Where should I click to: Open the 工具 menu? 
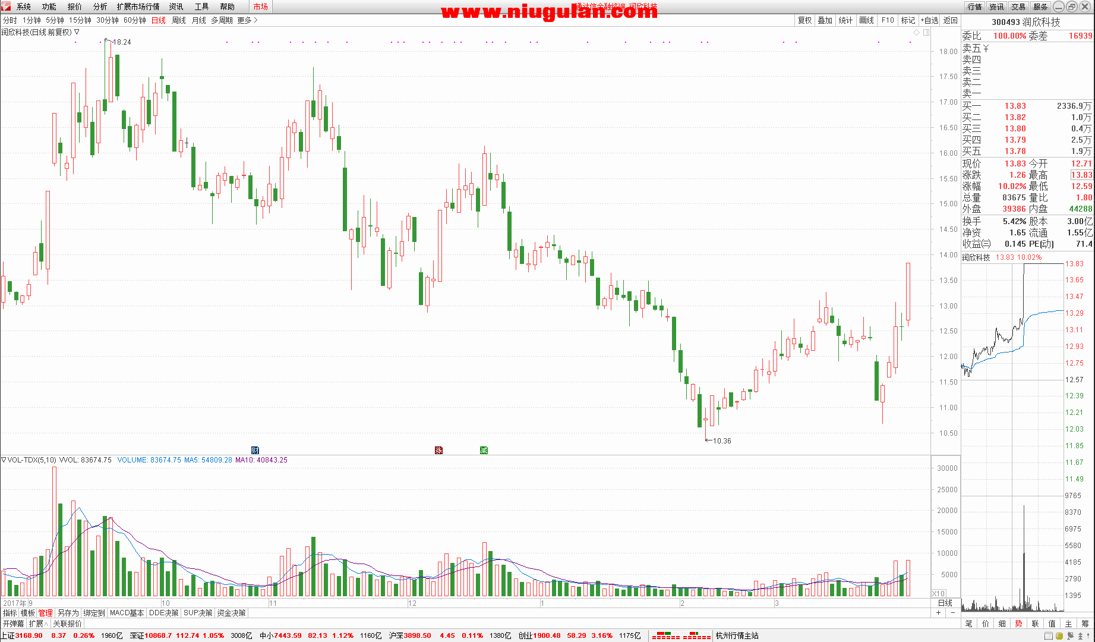pyautogui.click(x=202, y=7)
